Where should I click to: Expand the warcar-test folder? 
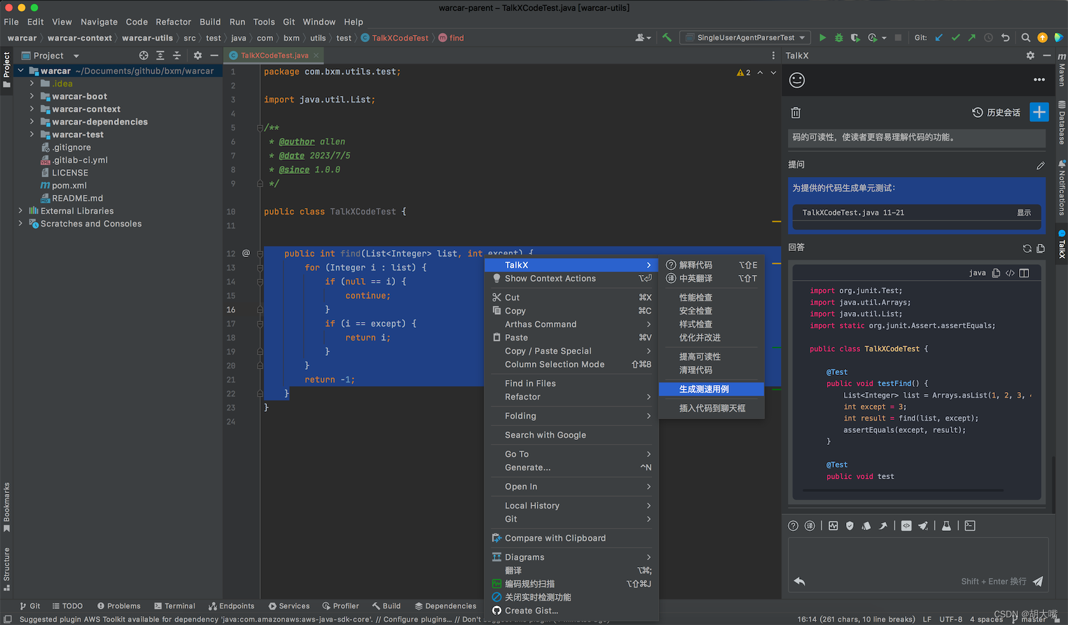[32, 134]
